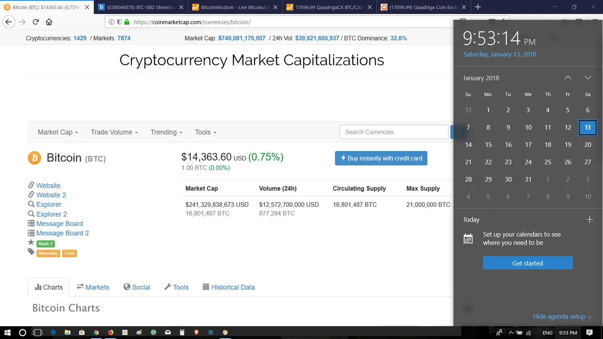Click the January 2018 calendar header

pos(481,78)
